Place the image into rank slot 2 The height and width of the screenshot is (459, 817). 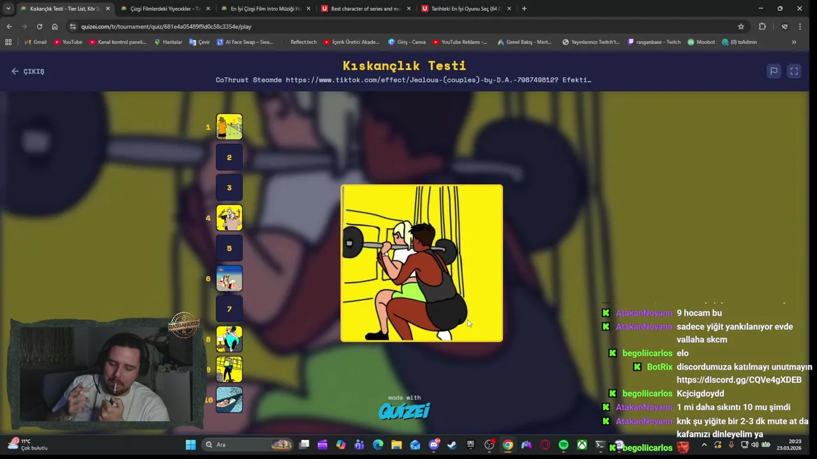click(229, 157)
